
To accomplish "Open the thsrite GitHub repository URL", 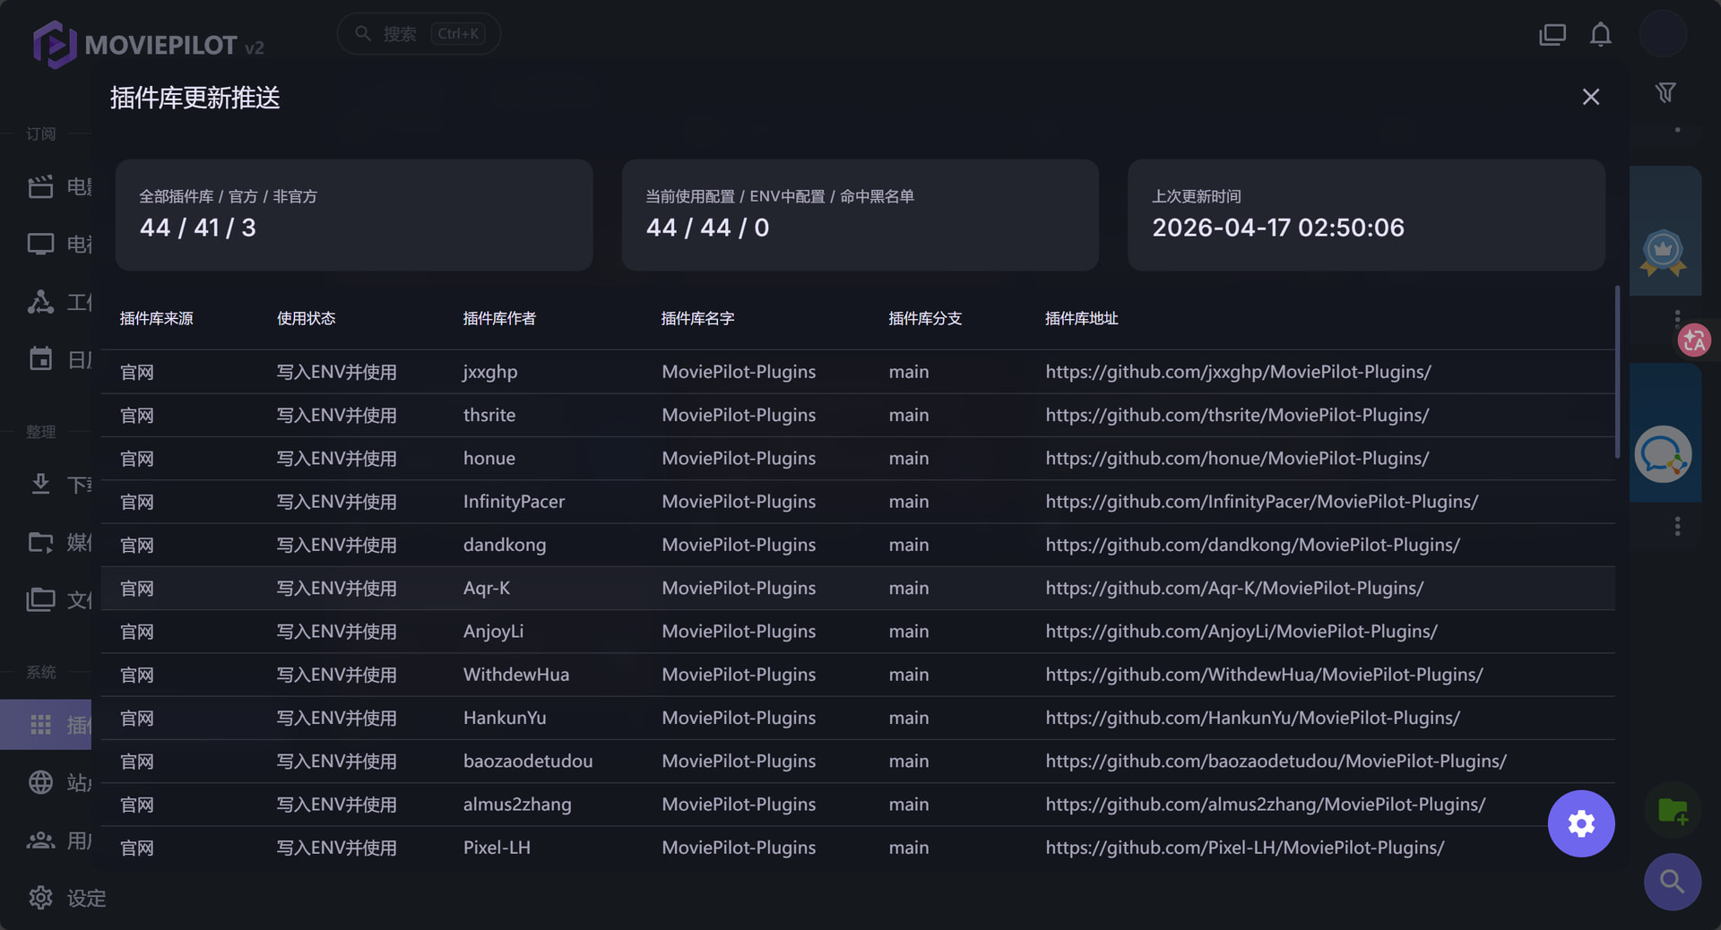I will pyautogui.click(x=1237, y=415).
